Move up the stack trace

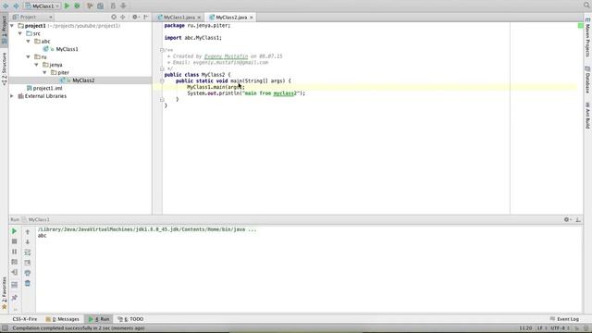point(28,232)
